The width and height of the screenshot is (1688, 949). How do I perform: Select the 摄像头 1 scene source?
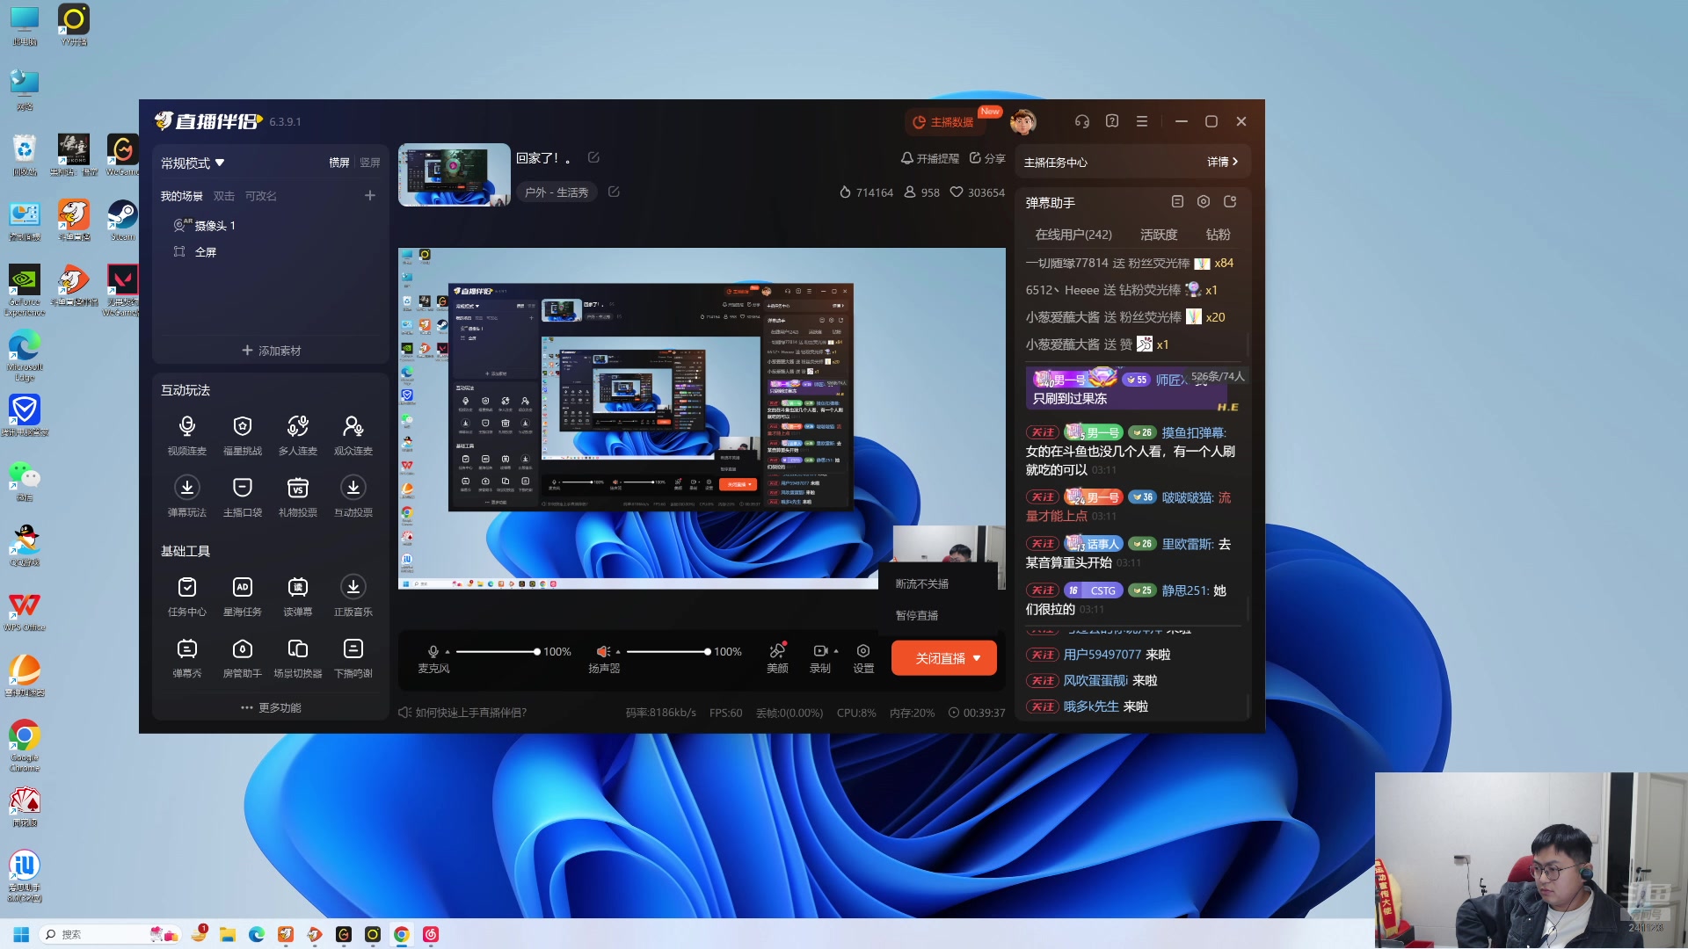pyautogui.click(x=215, y=226)
